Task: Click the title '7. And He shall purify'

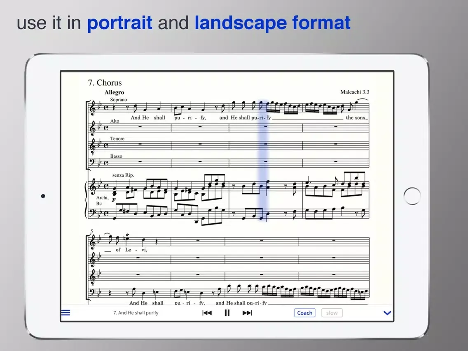Action: point(136,313)
